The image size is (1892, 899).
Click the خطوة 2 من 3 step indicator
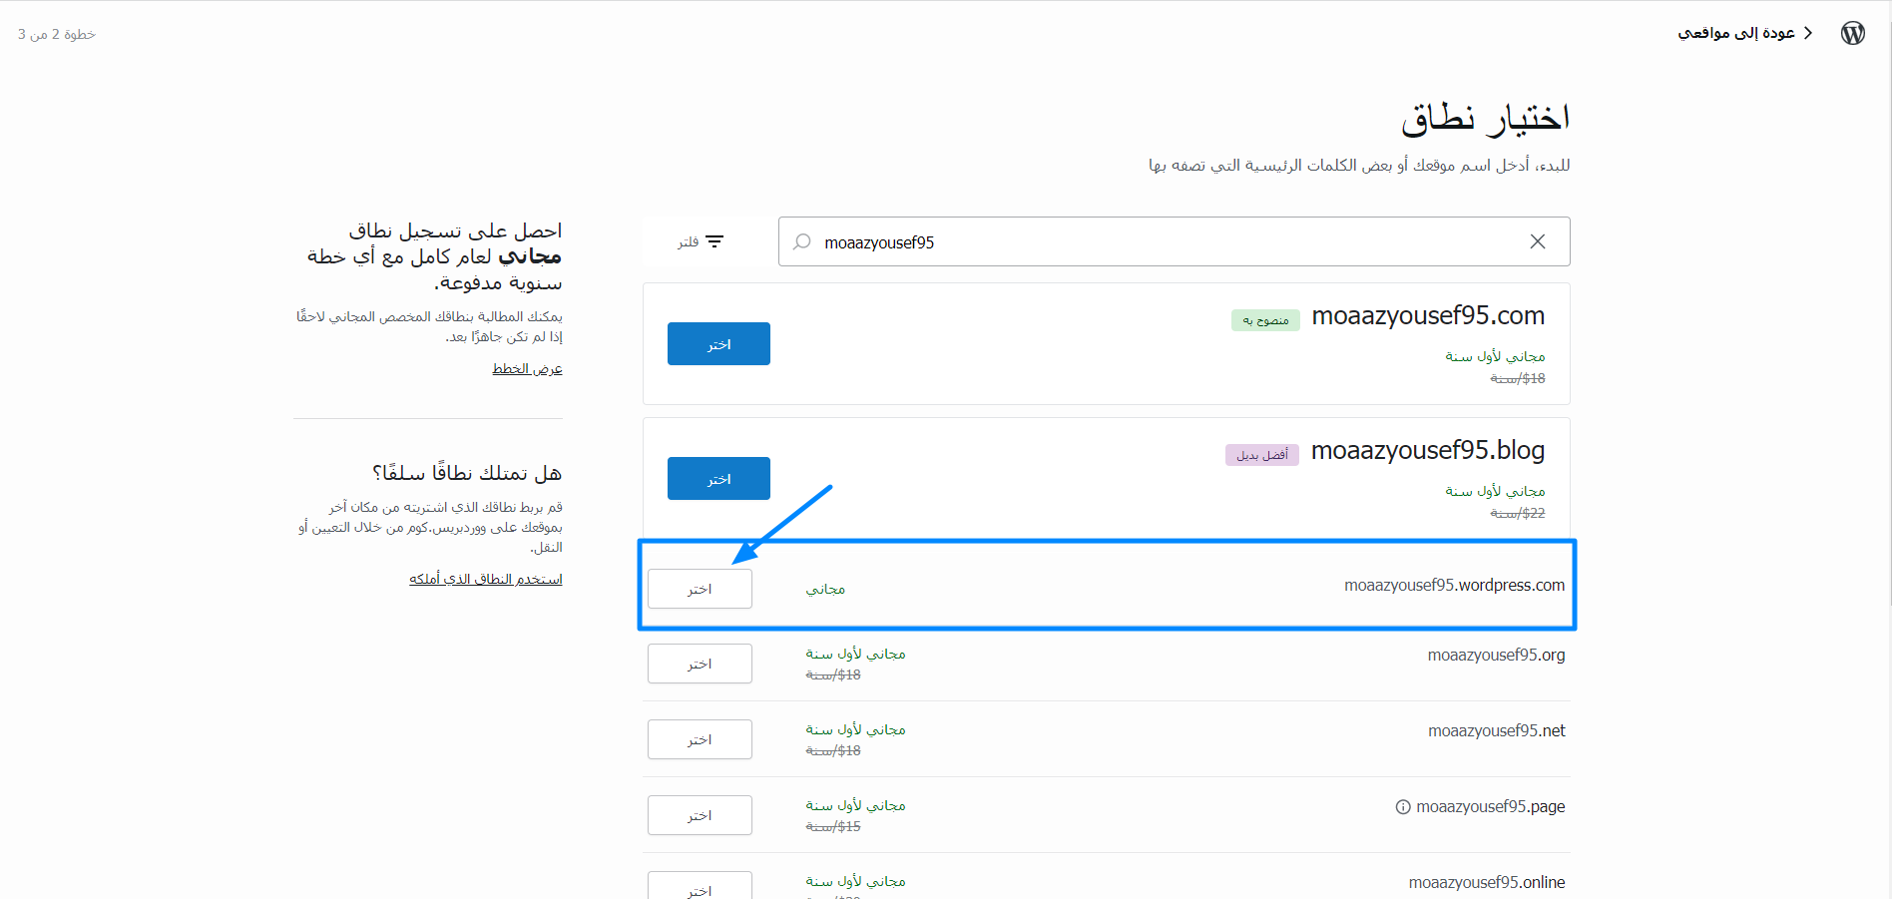point(57,34)
